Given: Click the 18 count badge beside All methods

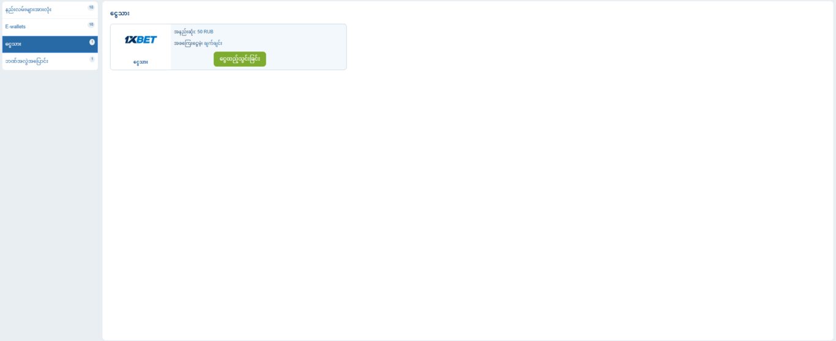Looking at the screenshot, I should [x=91, y=7].
